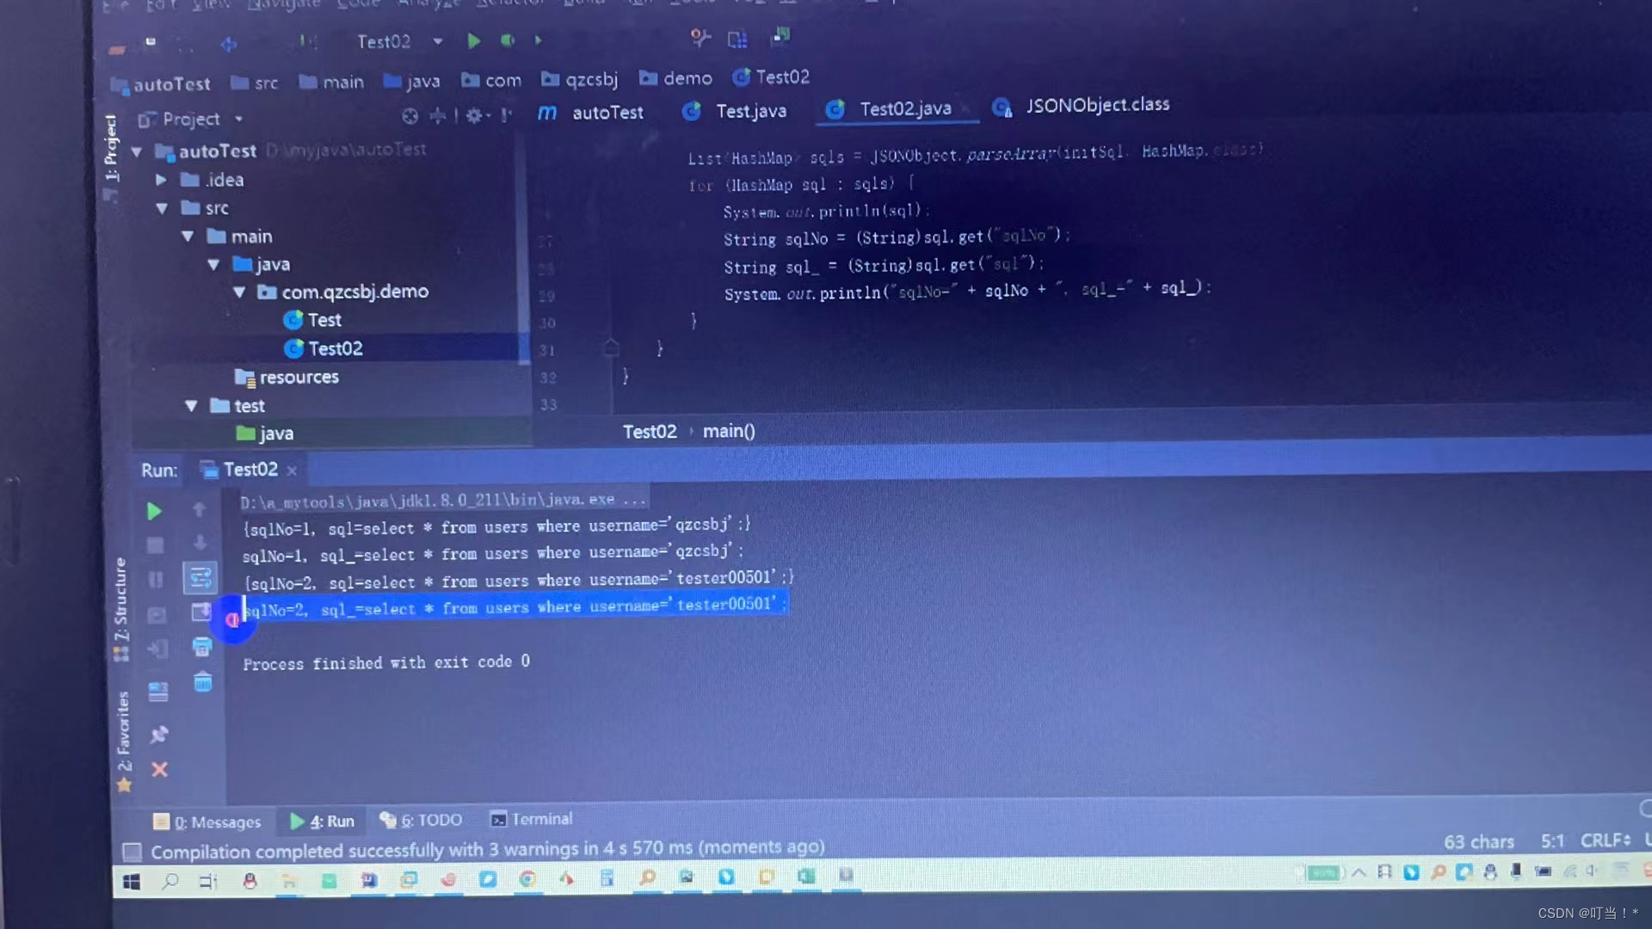1652x929 pixels.
Task: Start debugging with the toolbar bug icon
Action: click(x=508, y=40)
